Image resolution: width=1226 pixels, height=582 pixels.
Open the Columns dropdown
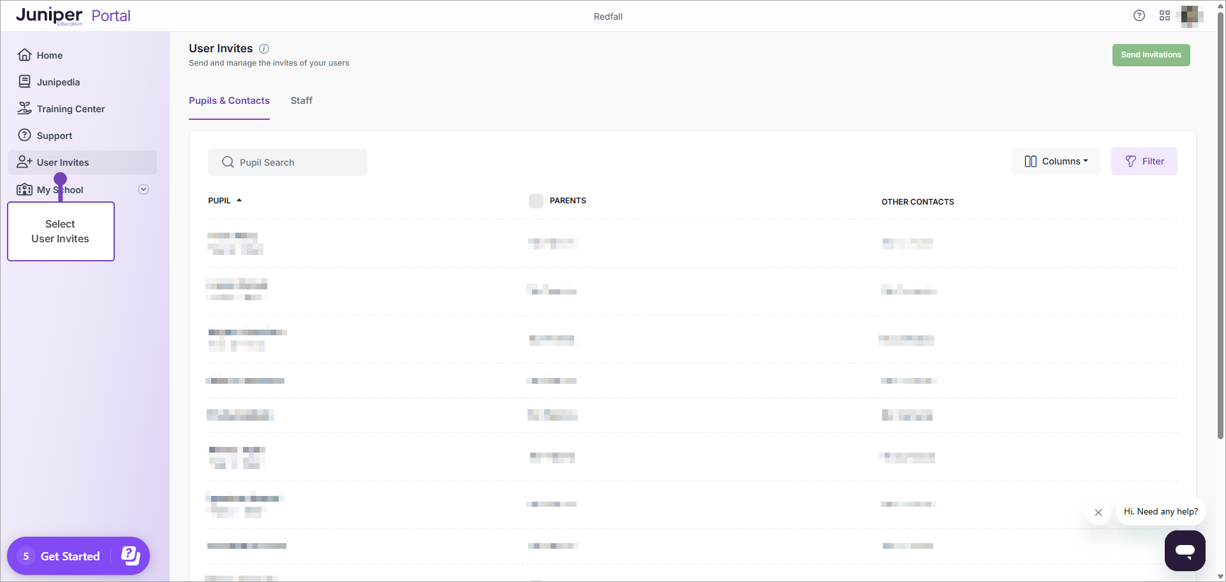point(1055,161)
